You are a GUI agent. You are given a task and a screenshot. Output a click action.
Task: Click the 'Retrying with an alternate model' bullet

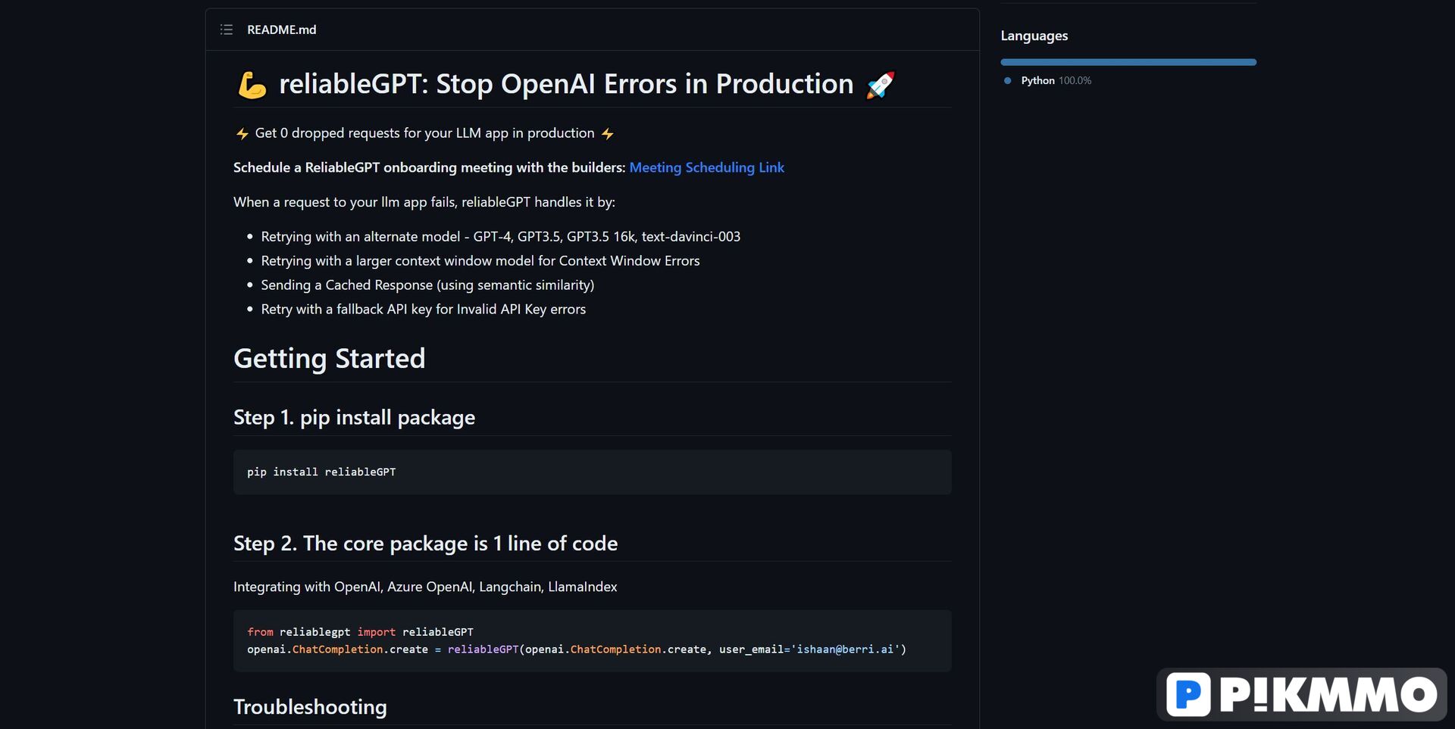(x=500, y=237)
